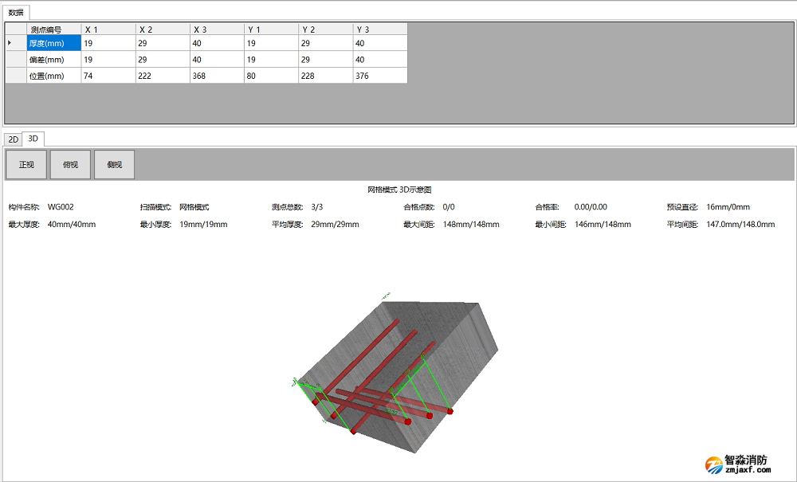
Task: Click the Y 2 column header
Action: 325,29
